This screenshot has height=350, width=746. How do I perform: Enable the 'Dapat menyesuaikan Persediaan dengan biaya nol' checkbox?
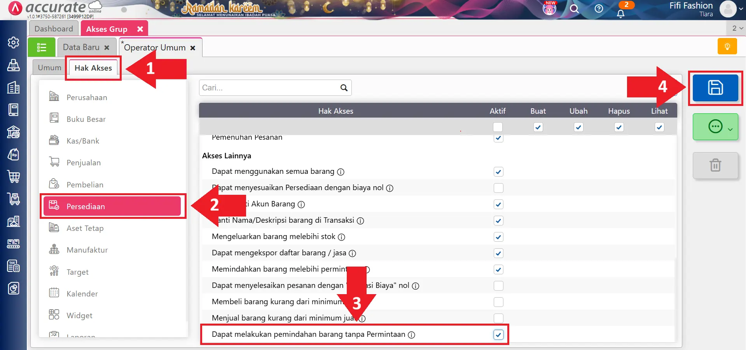pos(498,188)
